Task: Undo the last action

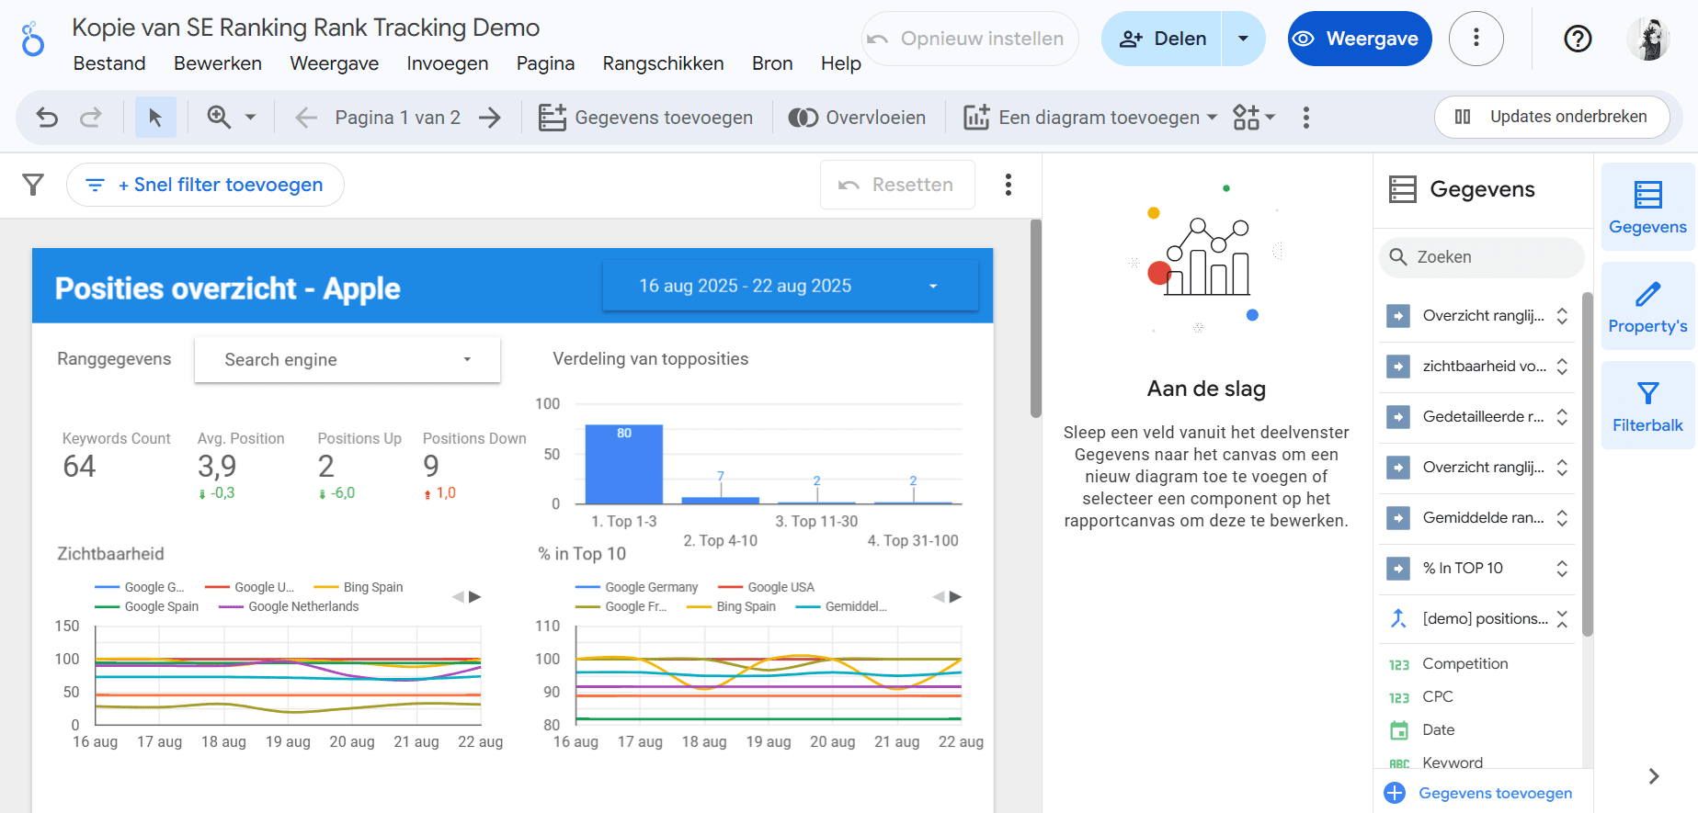Action: click(x=47, y=118)
